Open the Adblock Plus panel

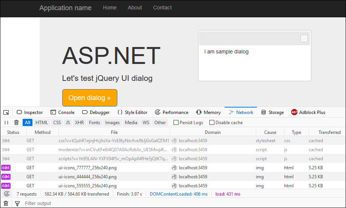308,112
